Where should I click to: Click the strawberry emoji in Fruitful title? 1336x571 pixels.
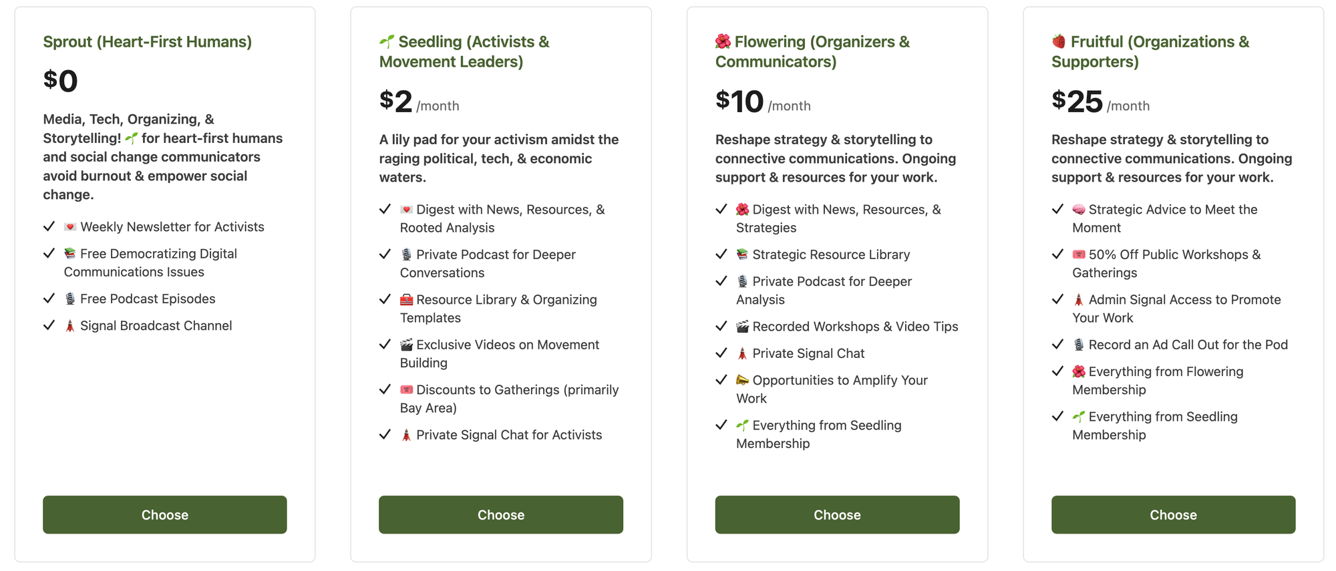(1059, 41)
